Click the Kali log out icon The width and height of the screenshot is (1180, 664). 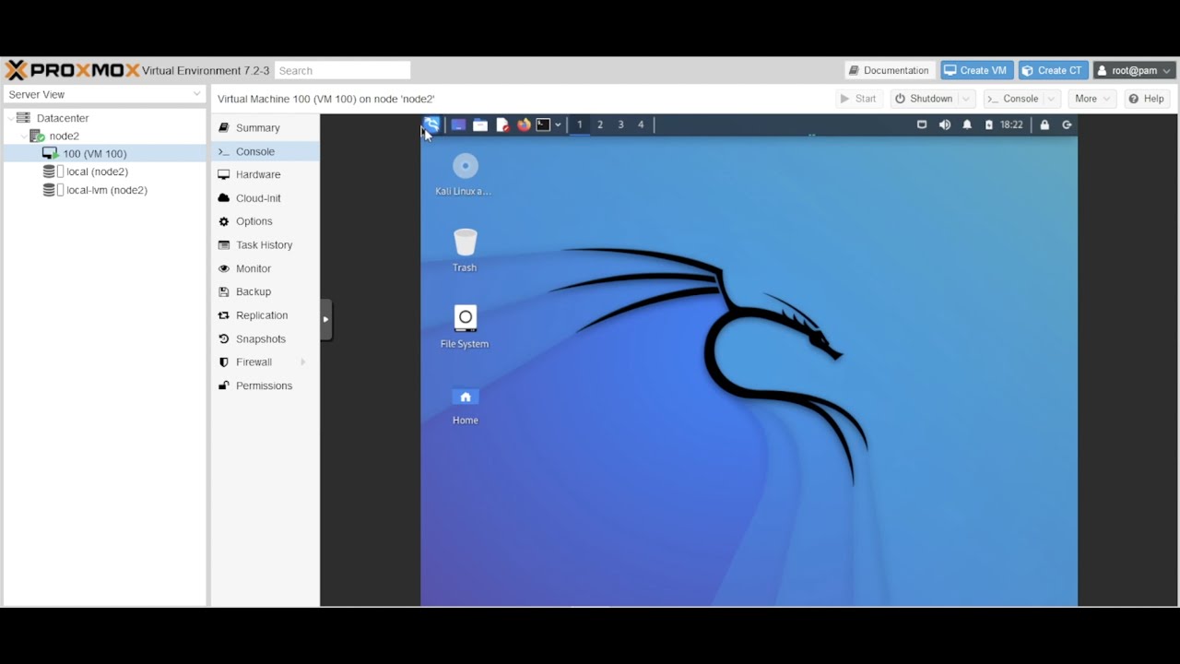(x=1067, y=125)
